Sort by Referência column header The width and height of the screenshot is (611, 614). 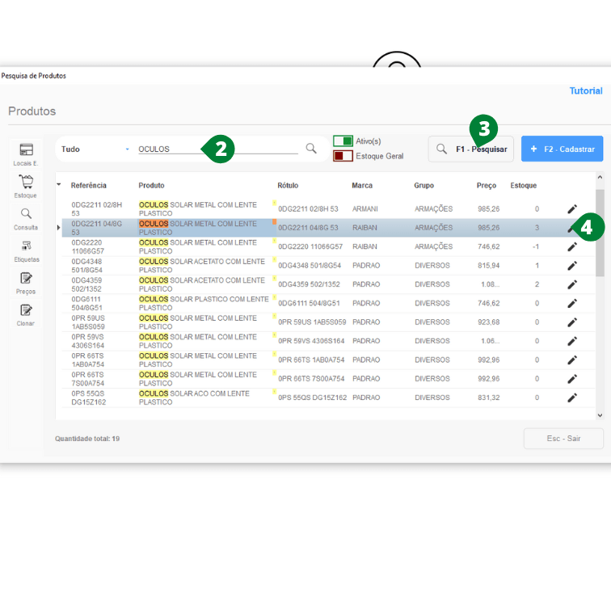coord(89,185)
